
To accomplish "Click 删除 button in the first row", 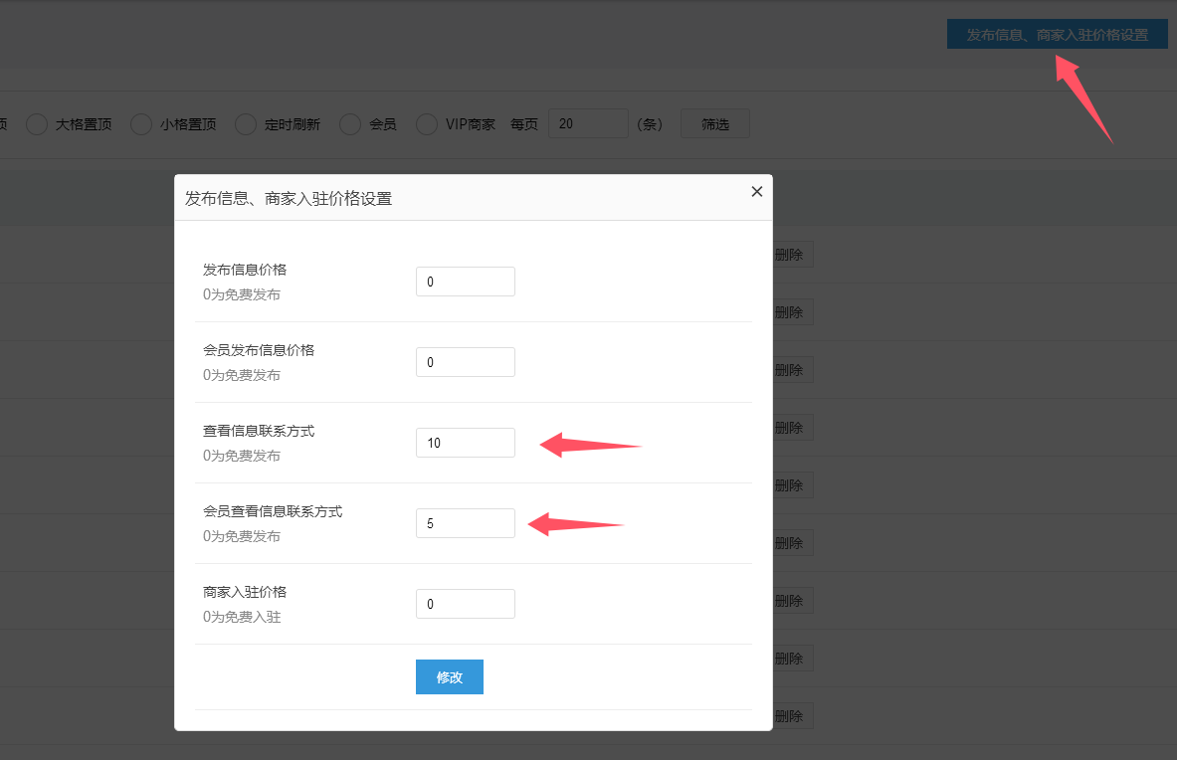I will (791, 255).
